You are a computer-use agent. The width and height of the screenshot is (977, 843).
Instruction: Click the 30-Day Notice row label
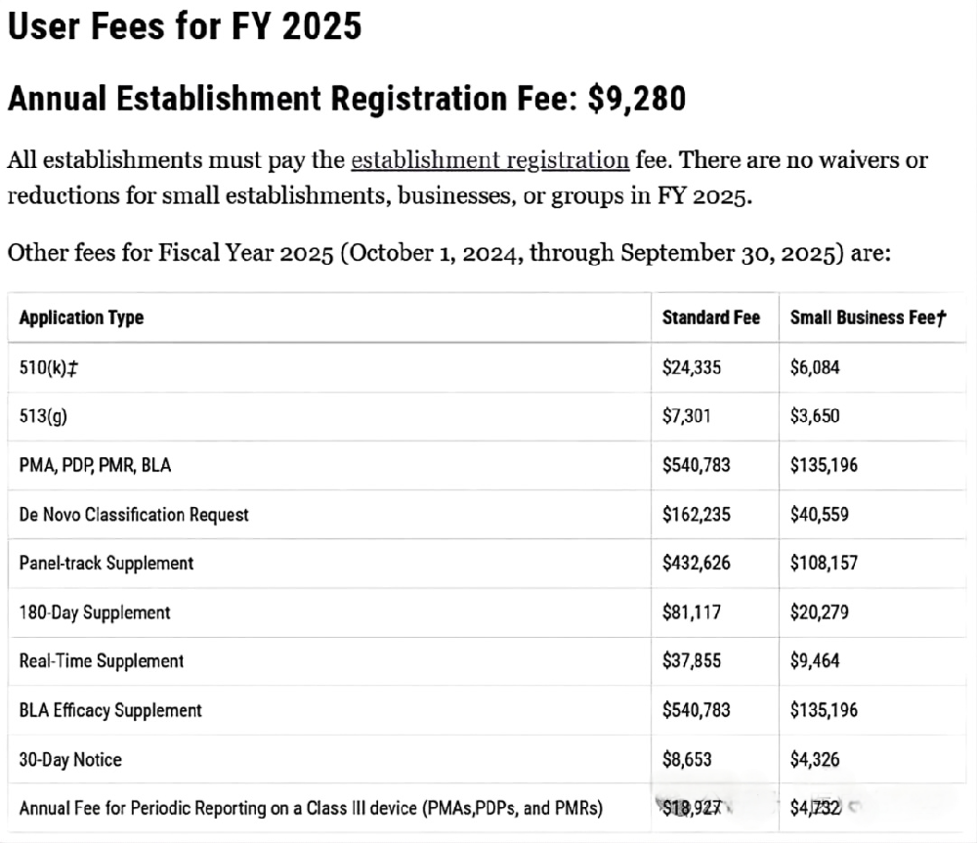click(70, 759)
